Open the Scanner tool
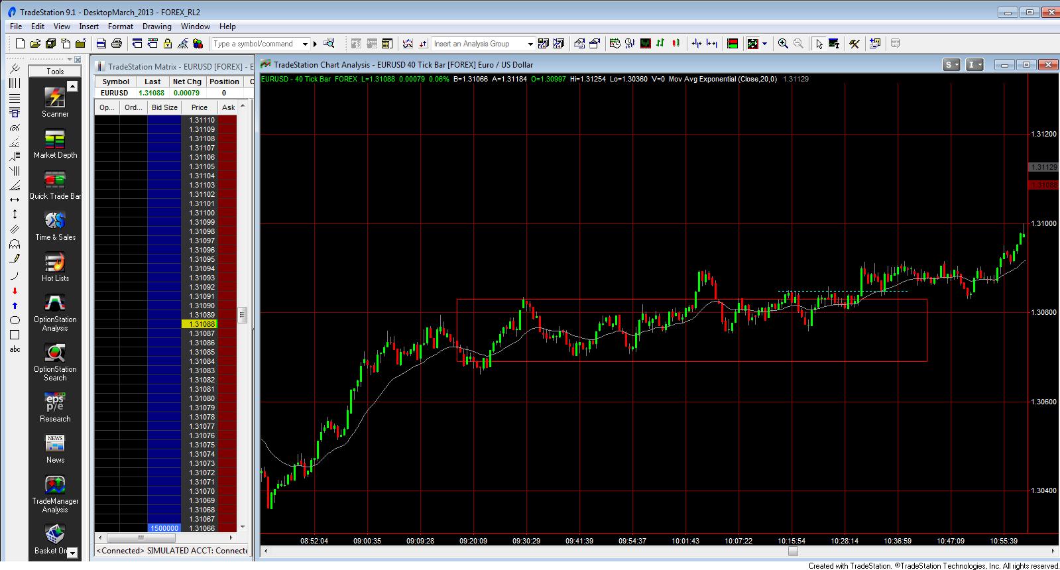This screenshot has width=1060, height=570. pos(55,103)
